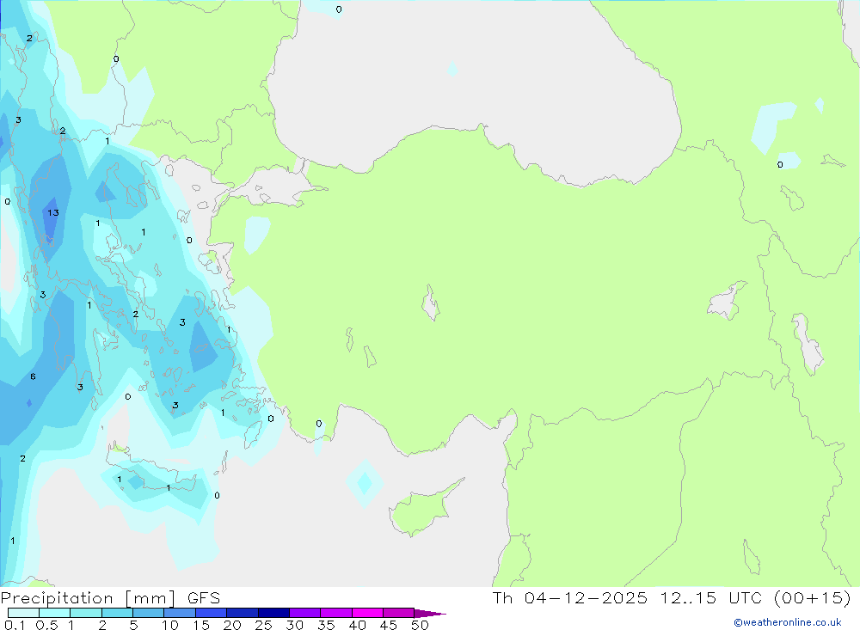The width and height of the screenshot is (860, 630).
Task: Click the 'Precipitation [mm] GFS' title
Action: coord(110,598)
